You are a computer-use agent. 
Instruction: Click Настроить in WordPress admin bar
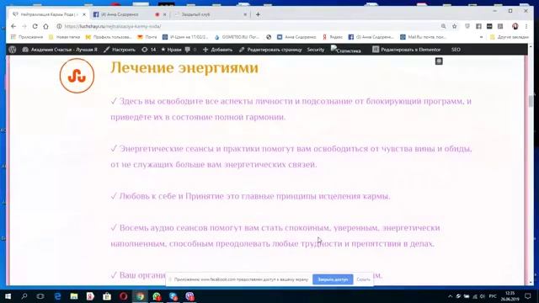tap(120, 50)
